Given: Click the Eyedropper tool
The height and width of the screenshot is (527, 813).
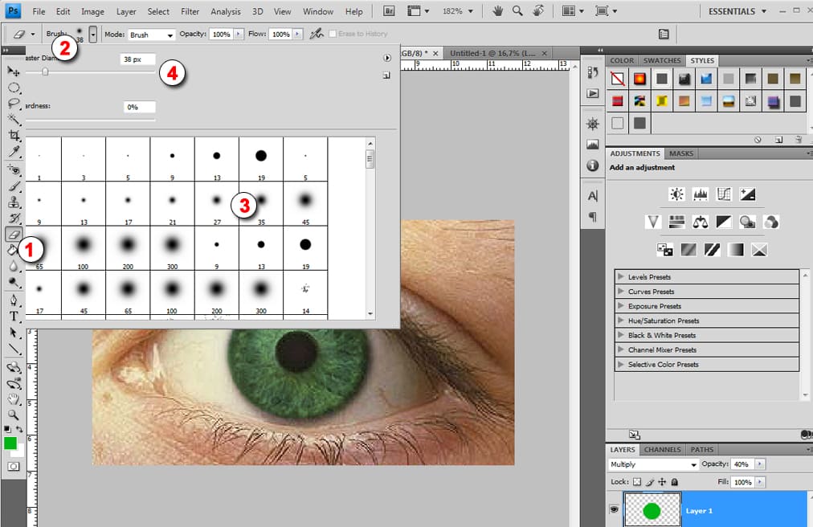Looking at the screenshot, I should click(x=14, y=152).
